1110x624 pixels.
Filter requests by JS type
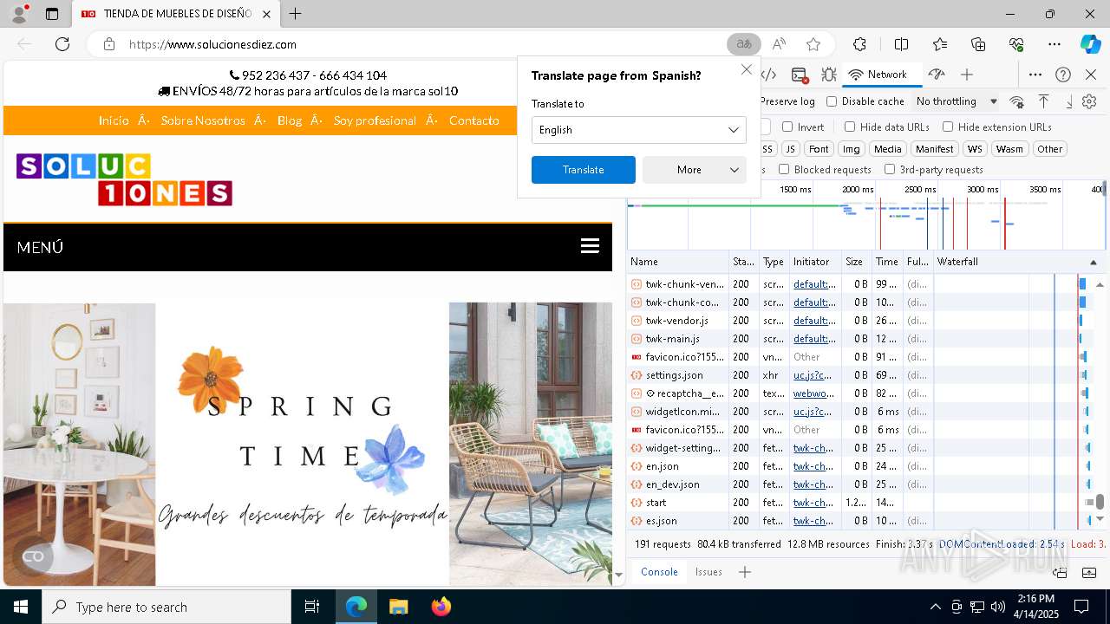coord(790,149)
